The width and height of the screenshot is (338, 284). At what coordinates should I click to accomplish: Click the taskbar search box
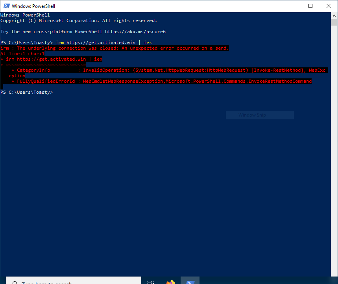(74, 280)
